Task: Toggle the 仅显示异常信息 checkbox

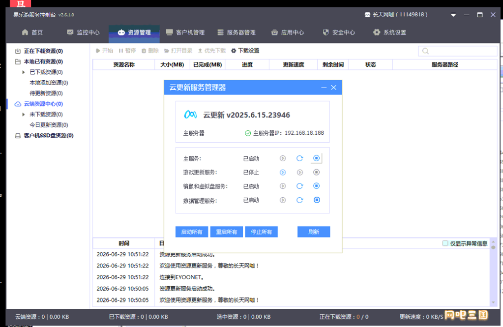Action: tap(445, 243)
